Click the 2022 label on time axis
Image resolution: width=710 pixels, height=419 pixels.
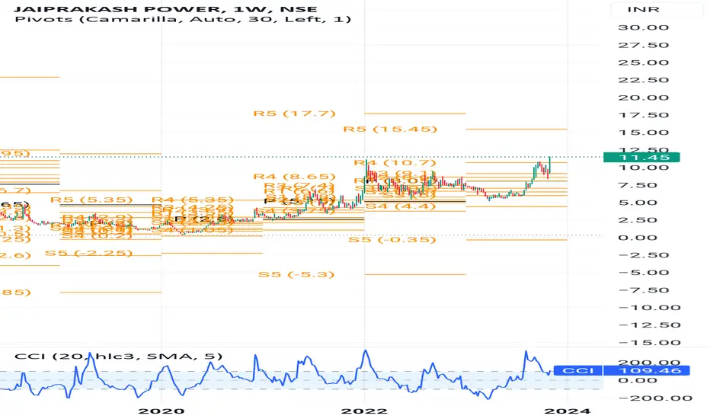coord(364,411)
